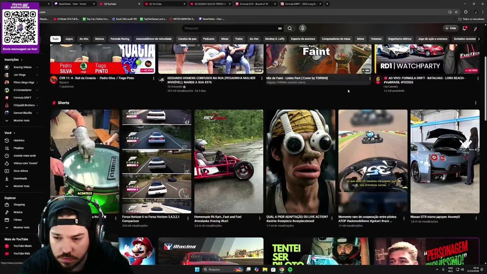Bookmark this page with the star icon

coord(456,12)
